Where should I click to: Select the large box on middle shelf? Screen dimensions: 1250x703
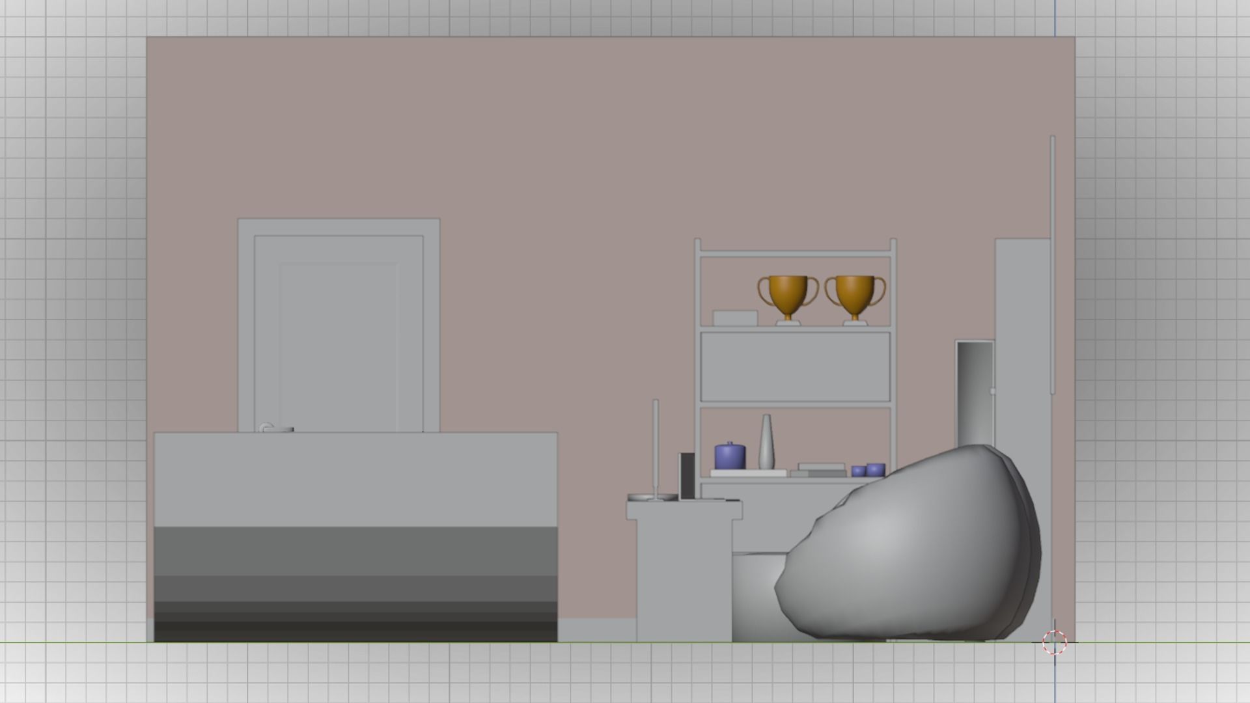pyautogui.click(x=795, y=367)
